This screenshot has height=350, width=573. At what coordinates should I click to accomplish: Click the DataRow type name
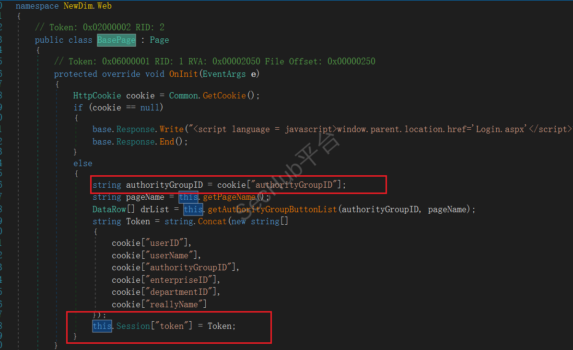[x=109, y=209]
